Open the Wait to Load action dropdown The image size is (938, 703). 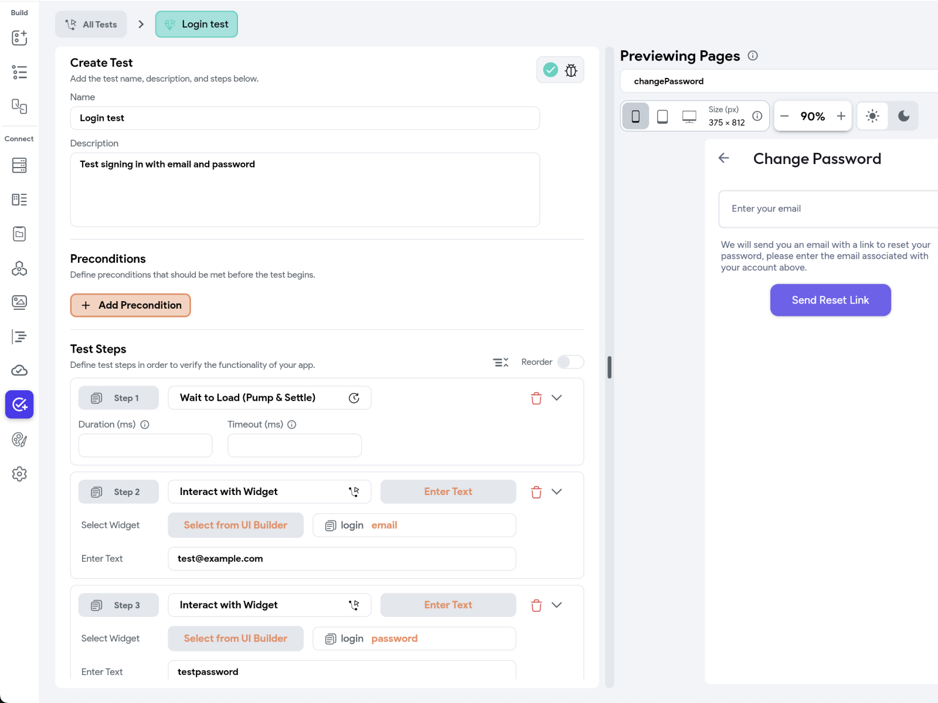pos(270,398)
